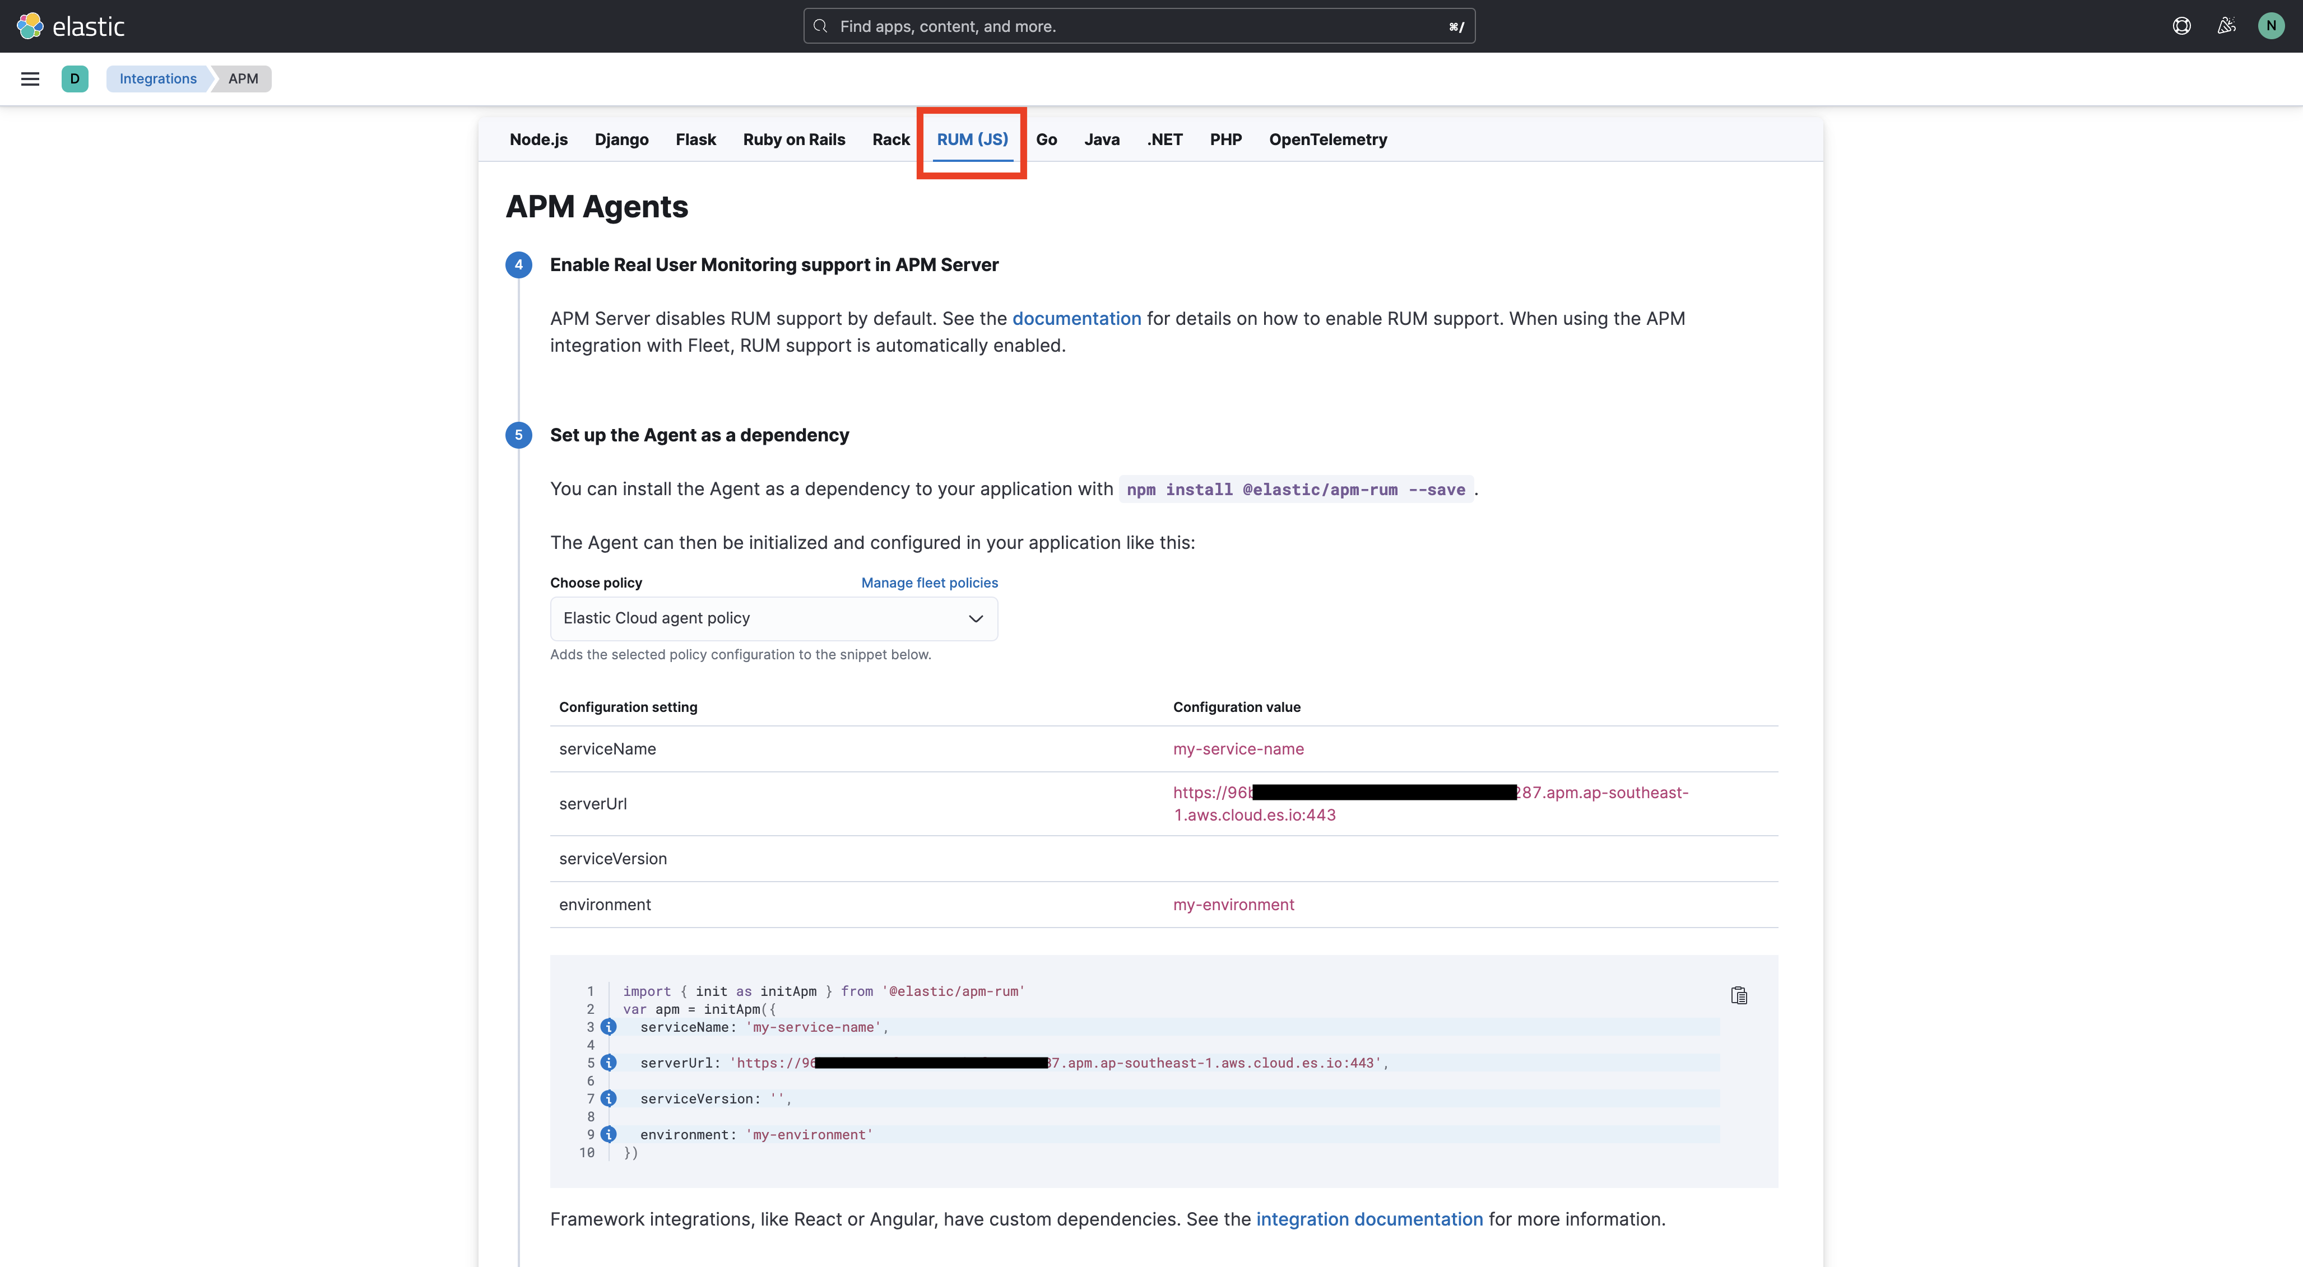Select the Node.js agent tab

pyautogui.click(x=537, y=139)
